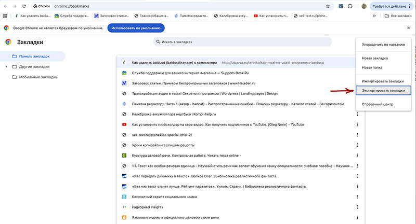
Task: Open the Все закладки folder
Action: [398, 16]
